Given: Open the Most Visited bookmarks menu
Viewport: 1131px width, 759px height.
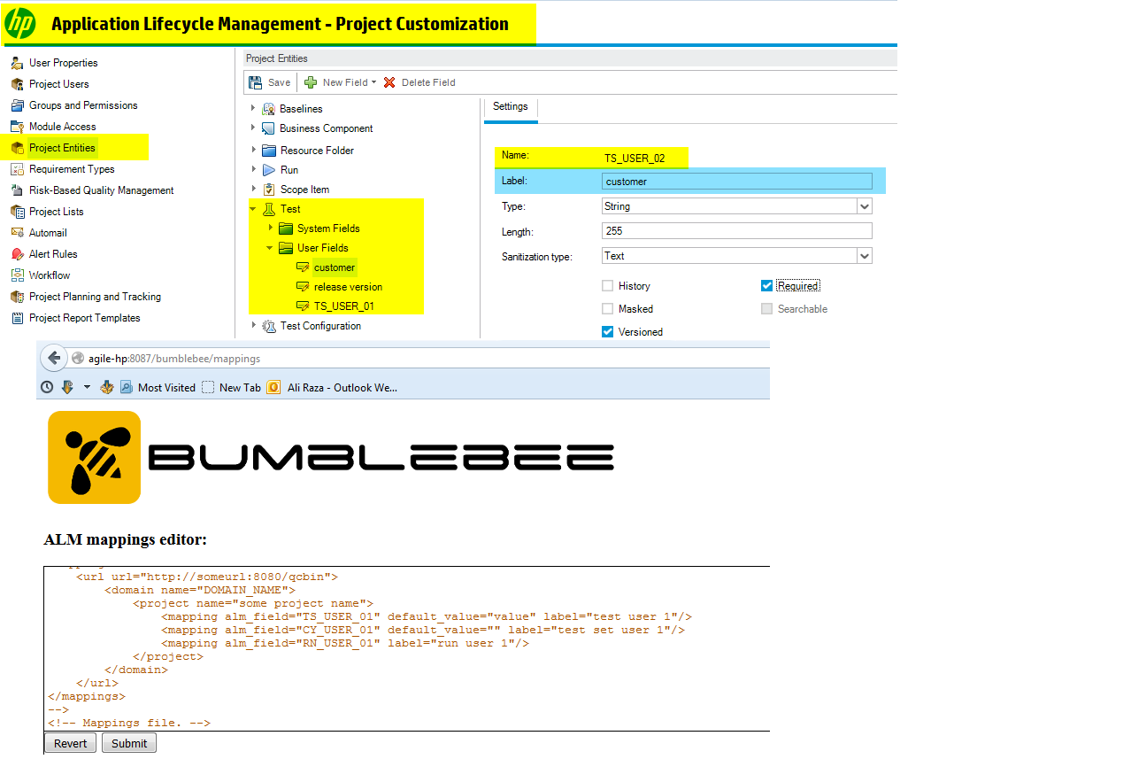Looking at the screenshot, I should 158,387.
